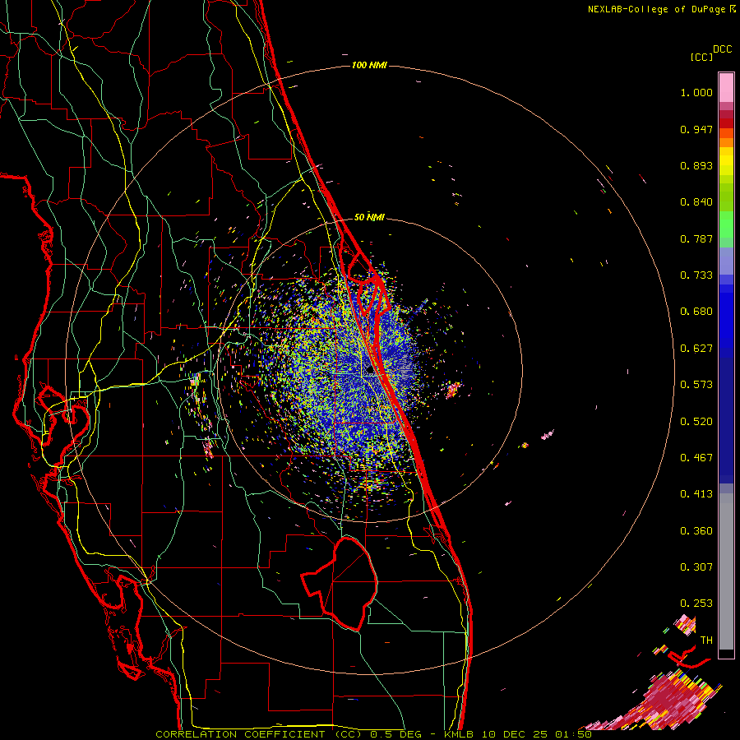Click the 0.520 scale value
The image size is (740, 740).
pyautogui.click(x=696, y=422)
